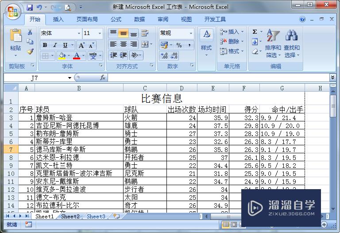Viewport: 340px width, 233px height.
Task: Decrease the cell indent
Action: [x=113, y=55]
